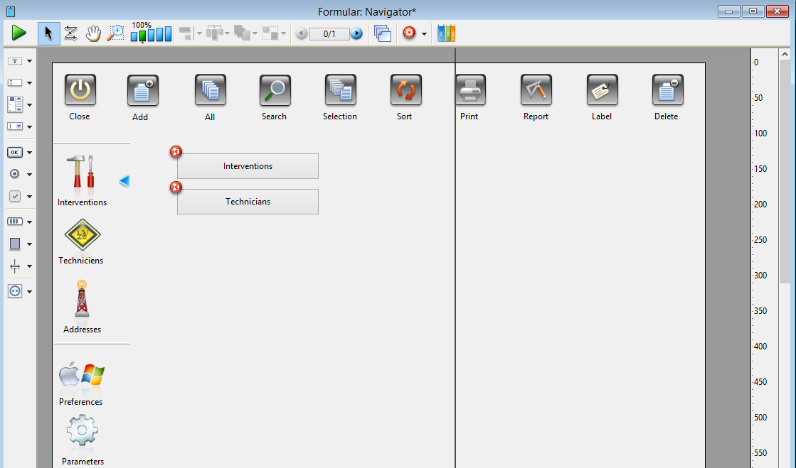Open the colored books library icon
This screenshot has width=796, height=468.
[446, 33]
